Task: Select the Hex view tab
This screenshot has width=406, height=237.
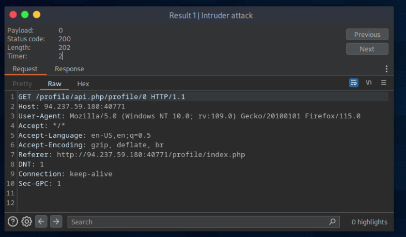Action: (83, 84)
